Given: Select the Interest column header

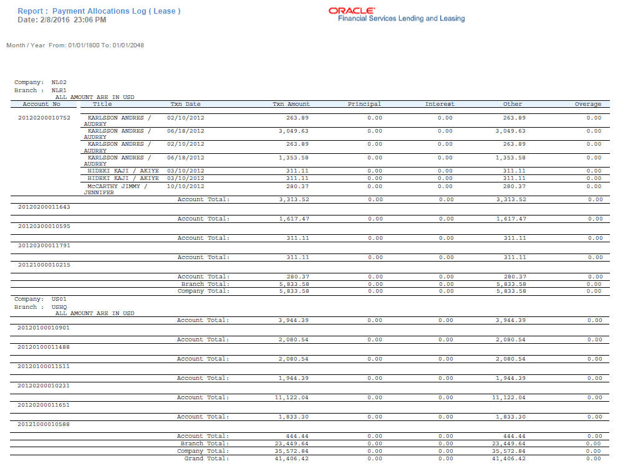Looking at the screenshot, I should tap(440, 104).
